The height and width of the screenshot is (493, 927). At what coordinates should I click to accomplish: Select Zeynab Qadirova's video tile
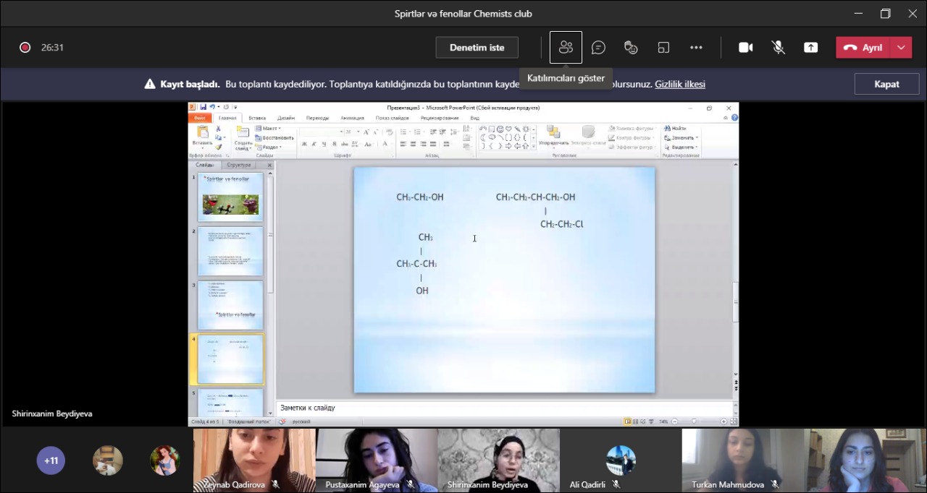click(254, 457)
